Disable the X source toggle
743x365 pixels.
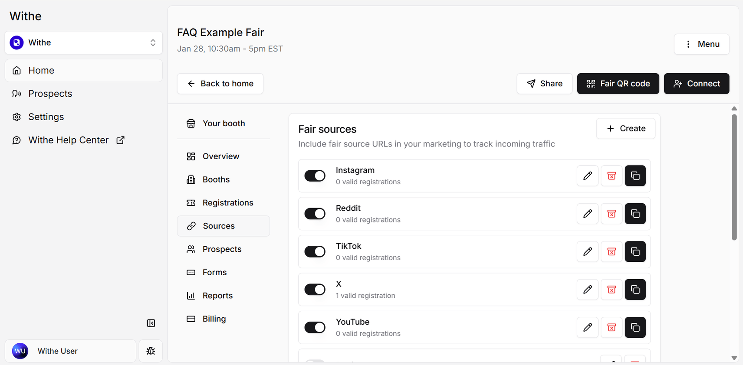[315, 290]
